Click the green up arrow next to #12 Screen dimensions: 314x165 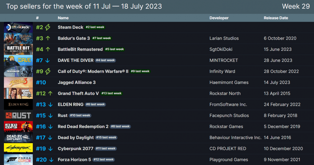click(x=51, y=93)
